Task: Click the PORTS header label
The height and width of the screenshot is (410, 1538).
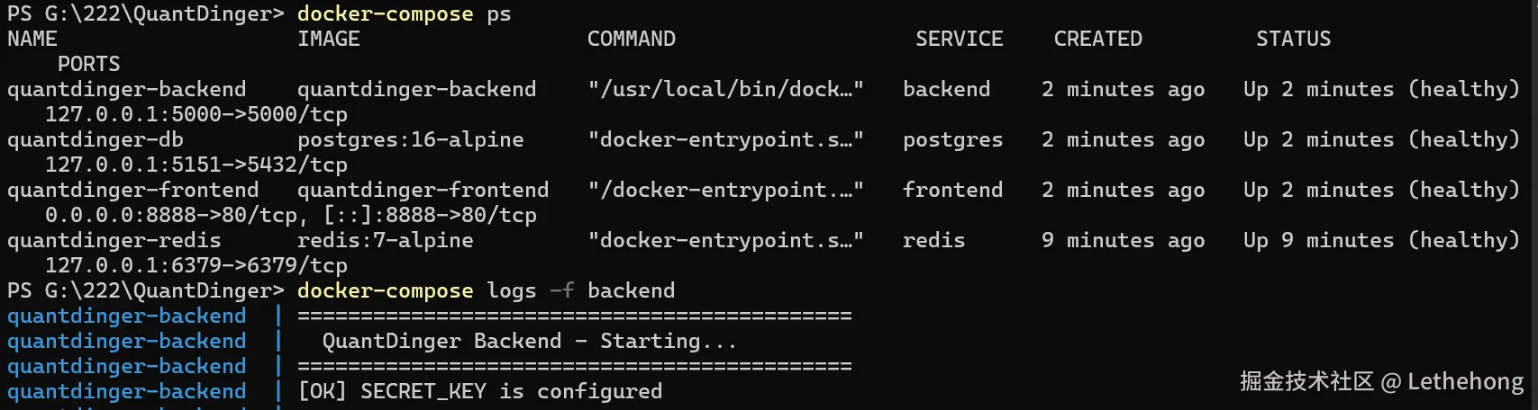Action: click(x=88, y=64)
